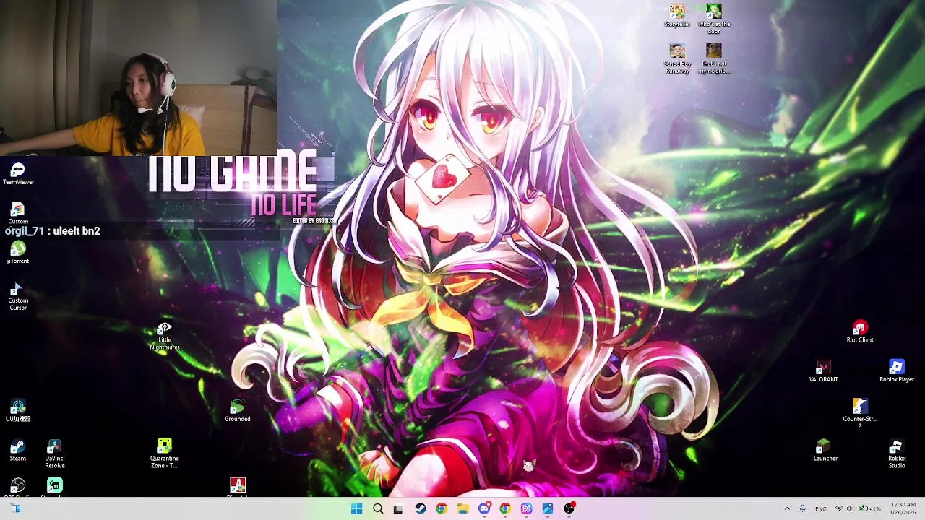Select the Roblox Player shortcut
925x520 pixels.
[x=897, y=371]
